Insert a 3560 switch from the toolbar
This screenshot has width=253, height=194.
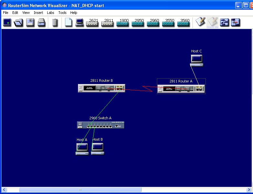(183, 22)
